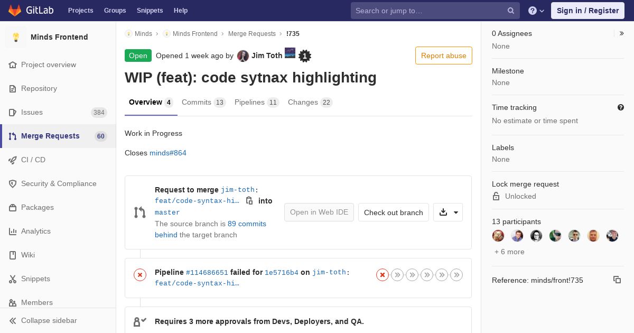
Task: Click the merge request icon in Request to merge widget
Action: click(139, 212)
